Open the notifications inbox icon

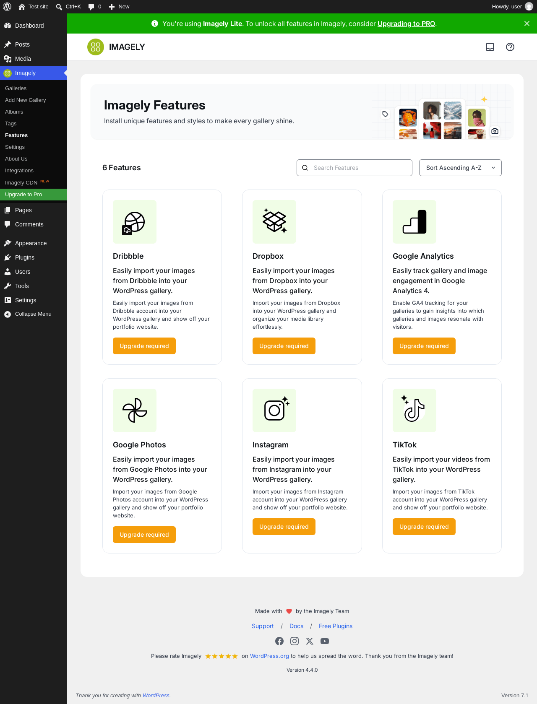[490, 47]
